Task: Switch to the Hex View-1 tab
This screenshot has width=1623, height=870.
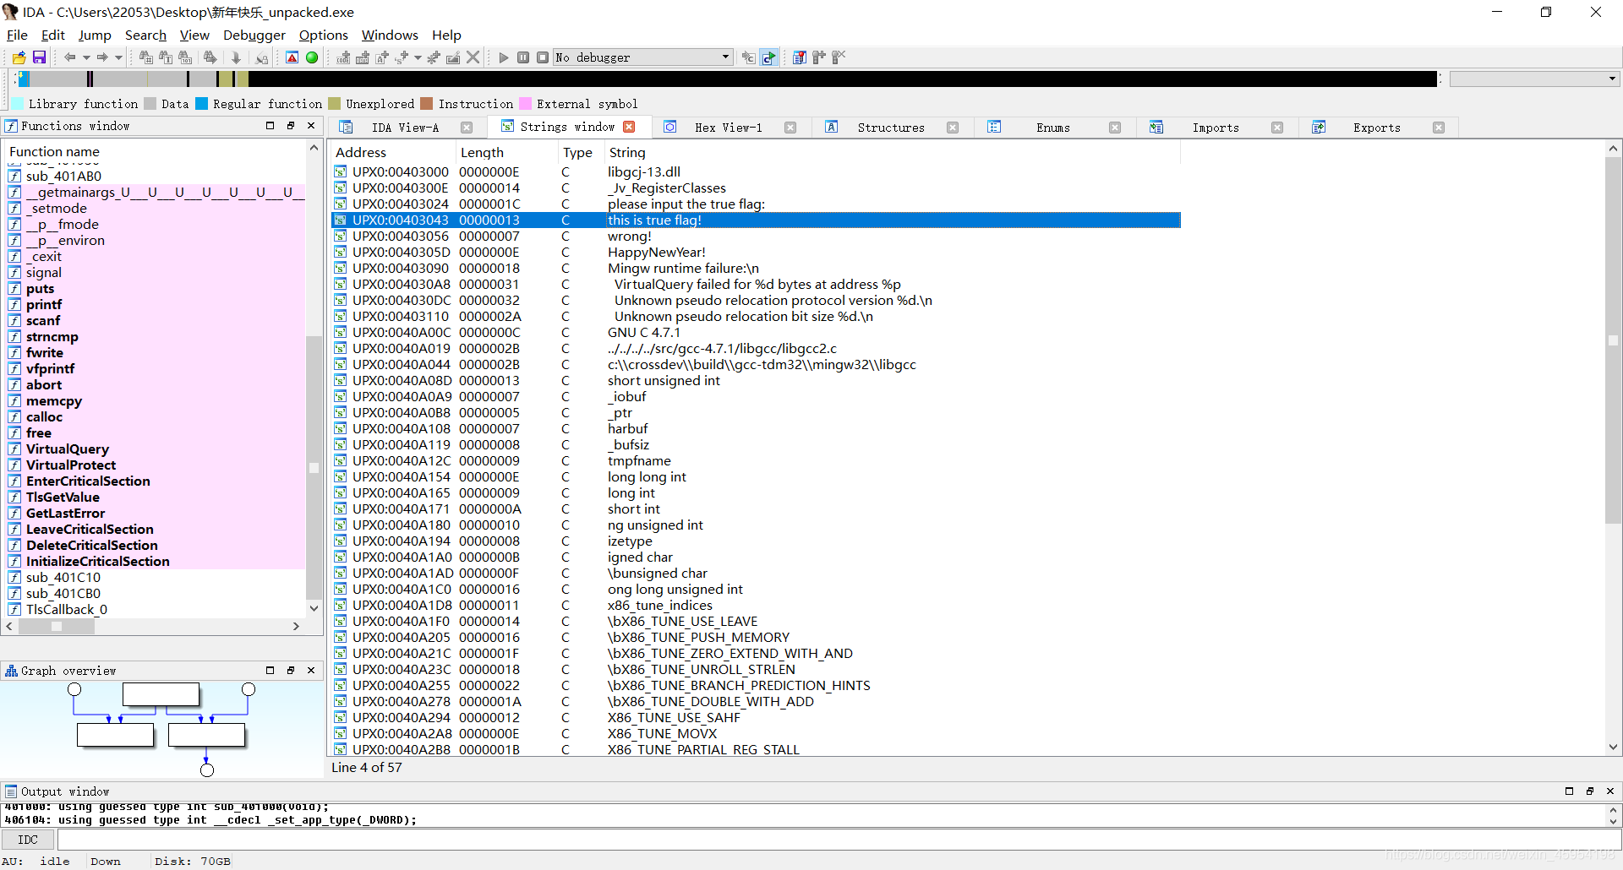Action: [x=728, y=128]
